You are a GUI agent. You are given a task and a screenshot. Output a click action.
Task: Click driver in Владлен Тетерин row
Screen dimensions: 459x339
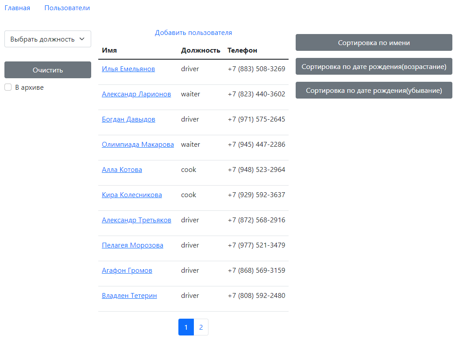[190, 295]
